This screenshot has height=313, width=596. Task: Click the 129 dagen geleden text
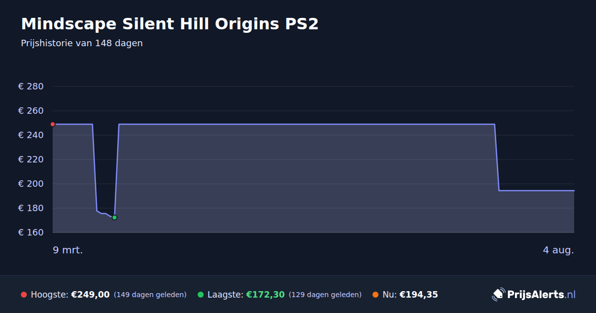325,295
